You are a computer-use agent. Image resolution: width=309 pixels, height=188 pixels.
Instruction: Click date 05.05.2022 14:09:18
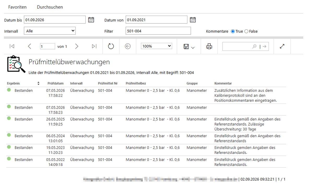click(55, 162)
